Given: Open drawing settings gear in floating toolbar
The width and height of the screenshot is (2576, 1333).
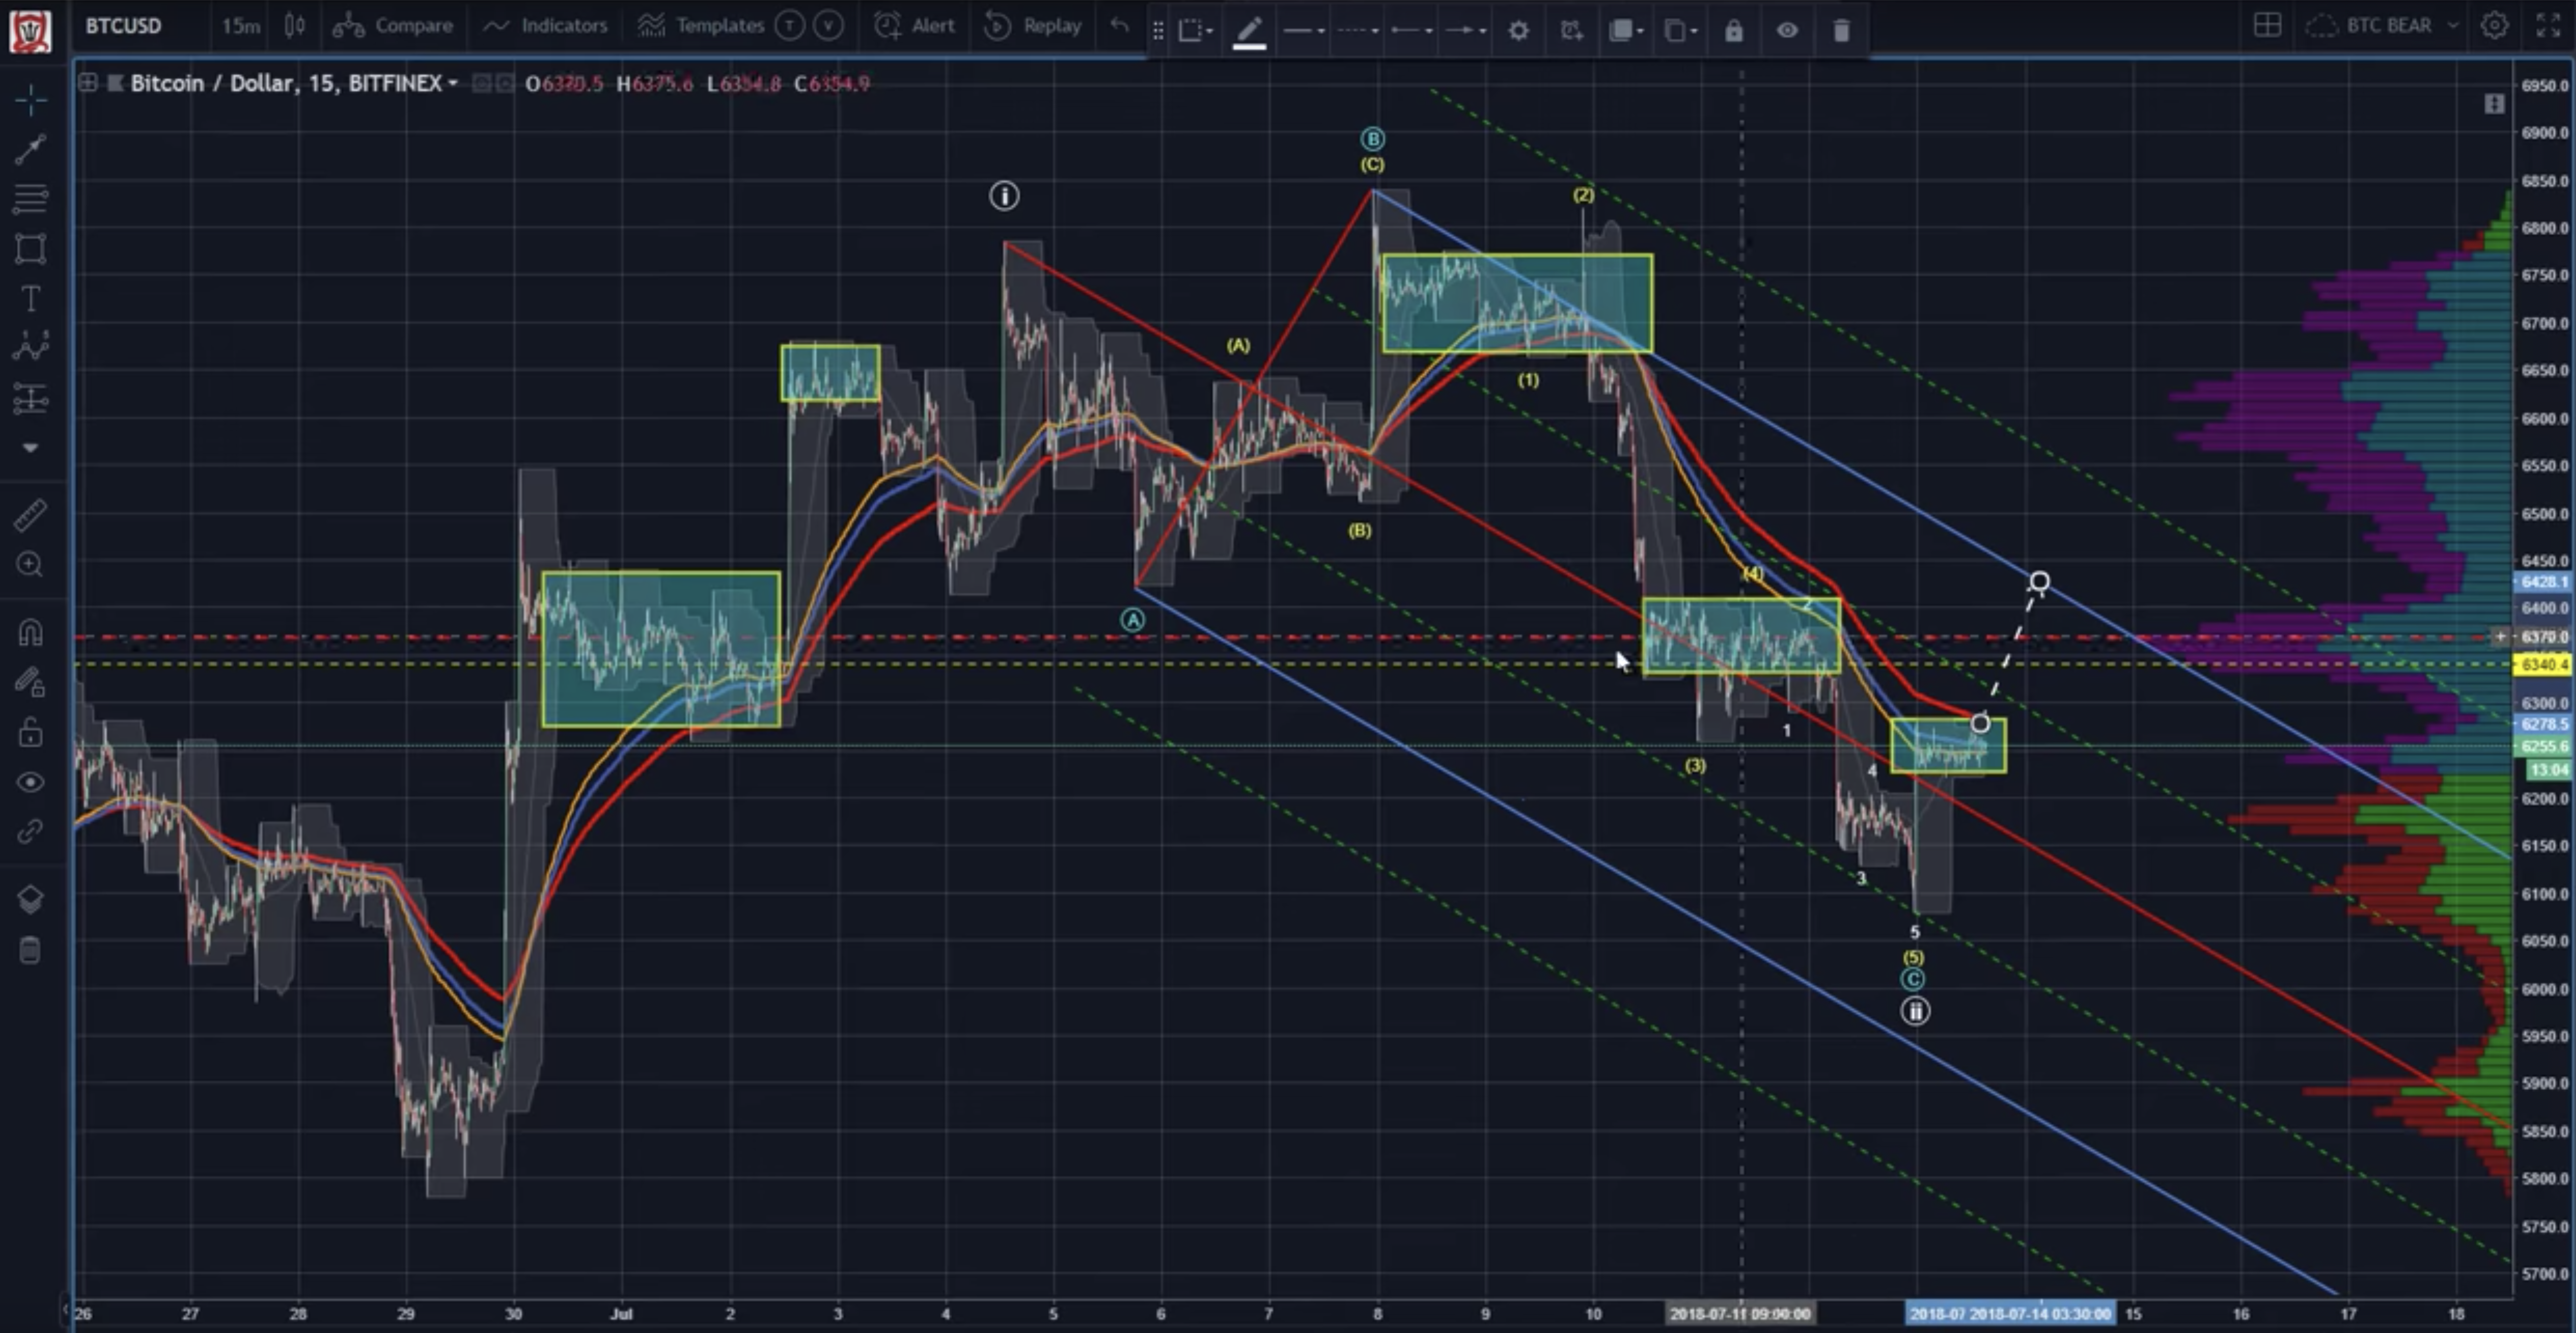Looking at the screenshot, I should (1518, 31).
